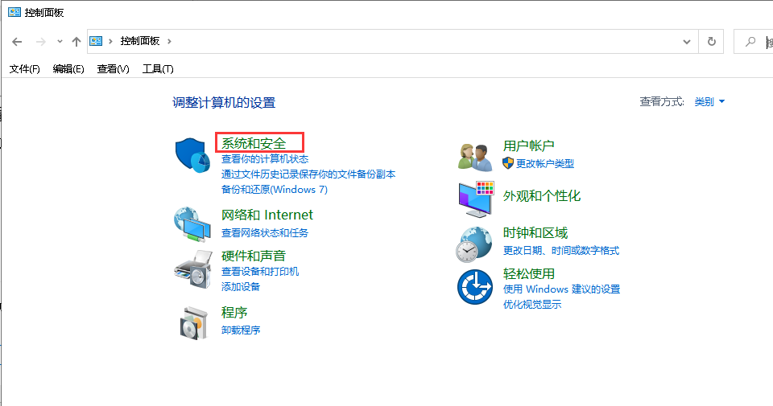Open 轻松使用 category link
The image size is (773, 406).
click(528, 273)
